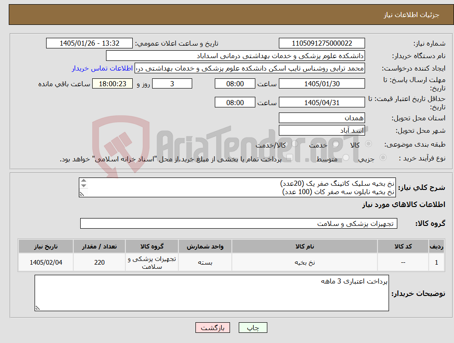Click the remaining time field 18:00:23

tap(112, 84)
